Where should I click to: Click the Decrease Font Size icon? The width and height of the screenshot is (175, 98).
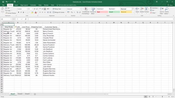[x=37, y=9]
